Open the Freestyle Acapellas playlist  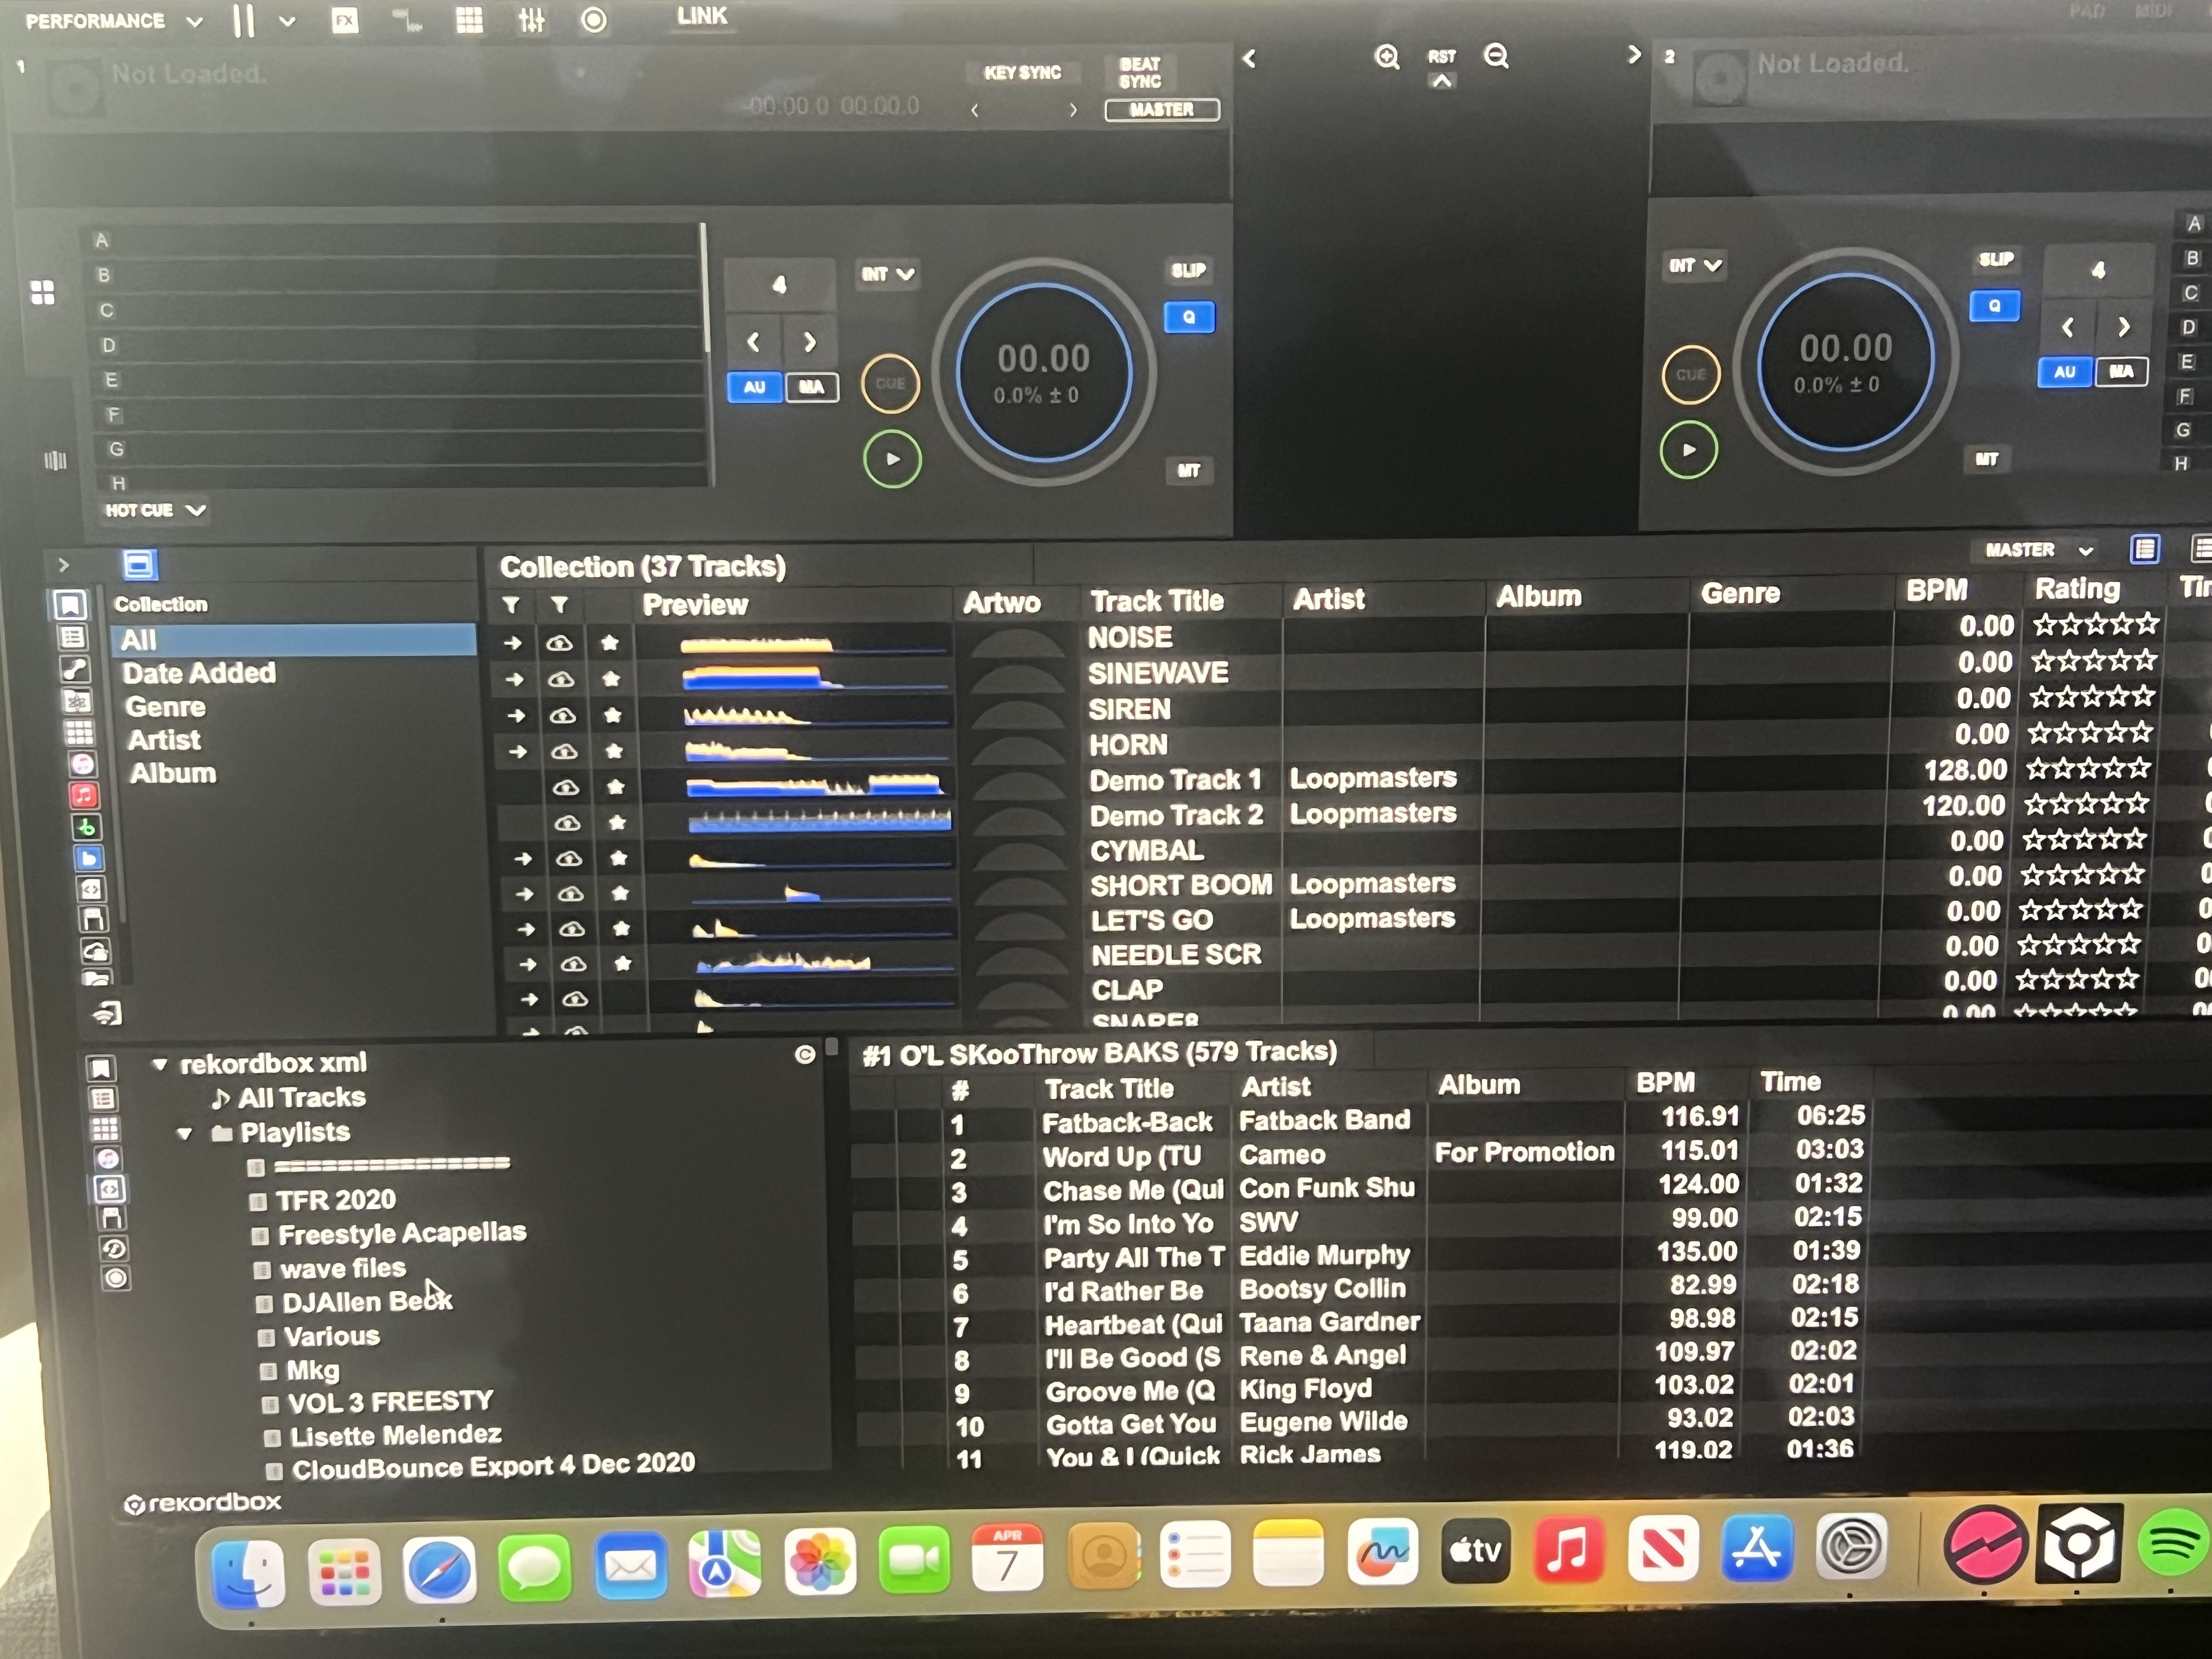pyautogui.click(x=401, y=1233)
